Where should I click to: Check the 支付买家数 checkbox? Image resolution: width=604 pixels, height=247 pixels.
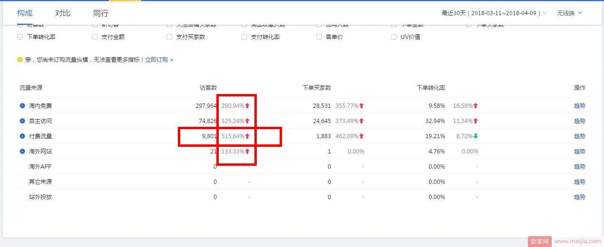point(169,37)
